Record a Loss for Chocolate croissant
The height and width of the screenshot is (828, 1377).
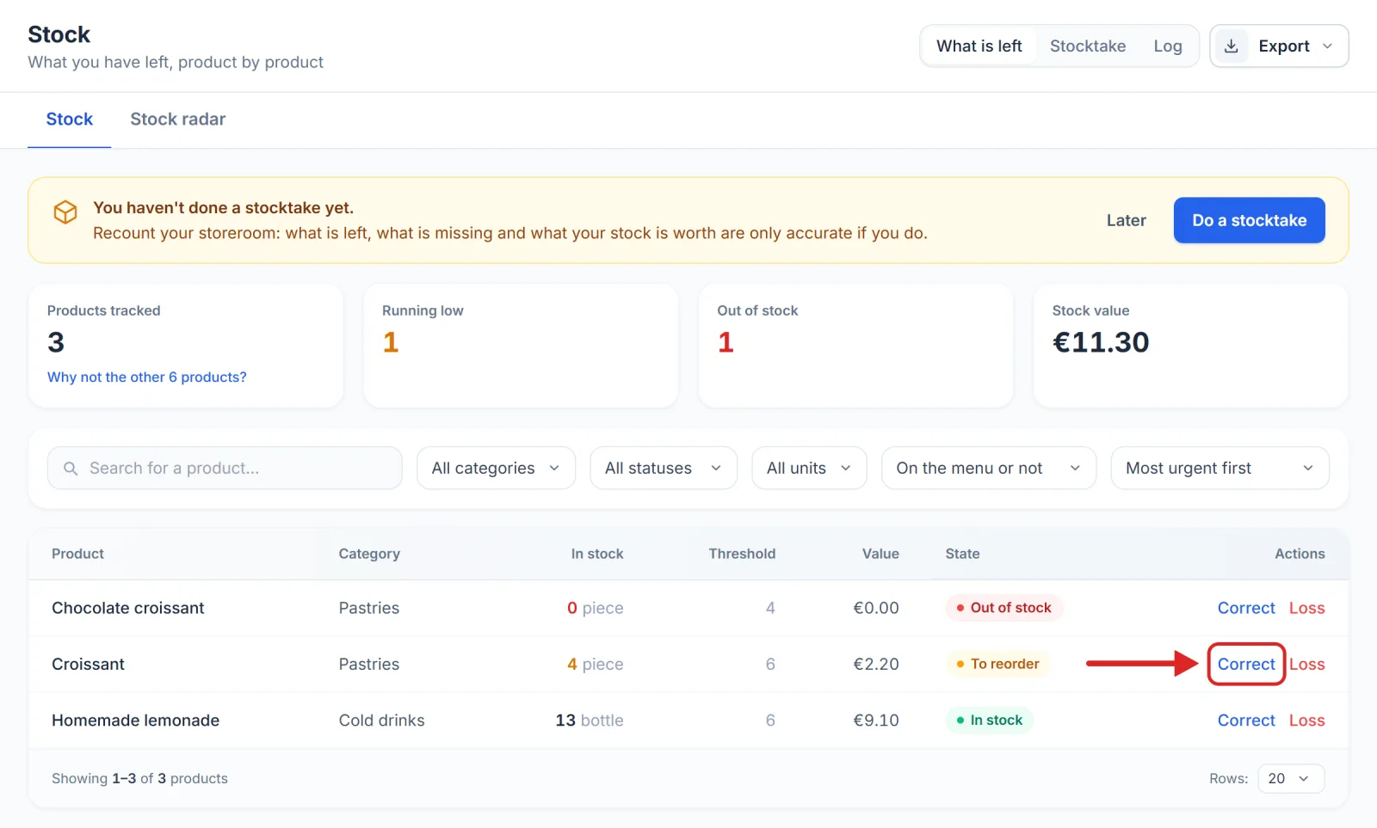1307,608
